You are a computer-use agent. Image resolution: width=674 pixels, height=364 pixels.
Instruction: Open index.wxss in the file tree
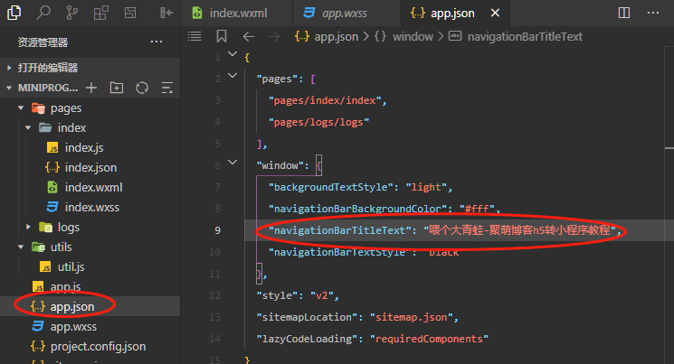tap(93, 207)
